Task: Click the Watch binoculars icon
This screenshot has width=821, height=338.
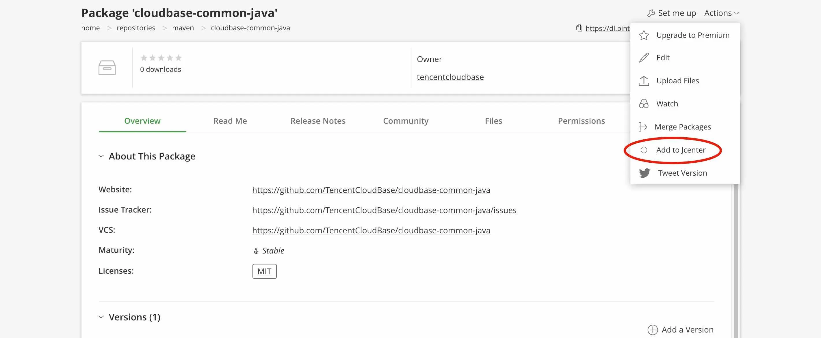Action: [x=644, y=104]
